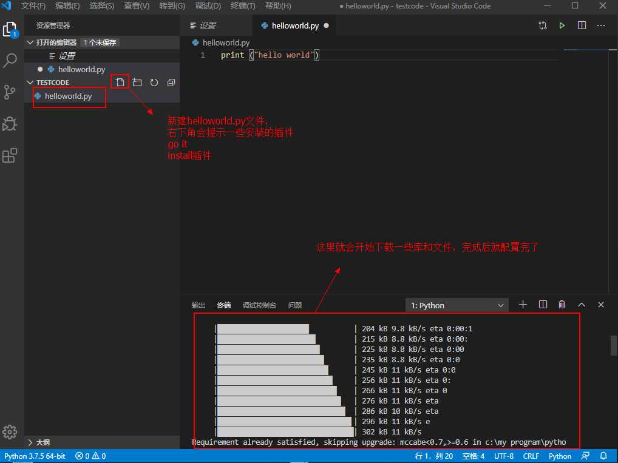The image size is (618, 463).
Task: Switch to the 终端 panel tab
Action: point(224,305)
